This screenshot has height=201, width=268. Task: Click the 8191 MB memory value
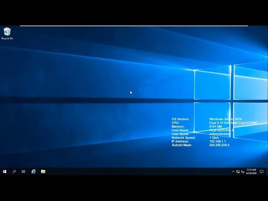216,126
